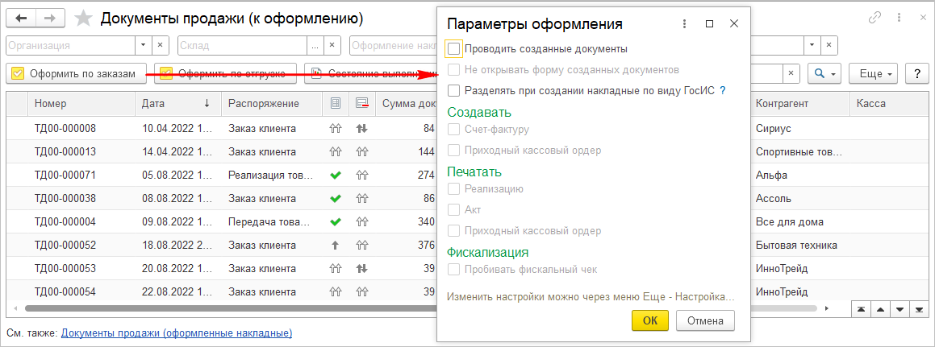Cancel the dialog with the Отмена button

[705, 320]
